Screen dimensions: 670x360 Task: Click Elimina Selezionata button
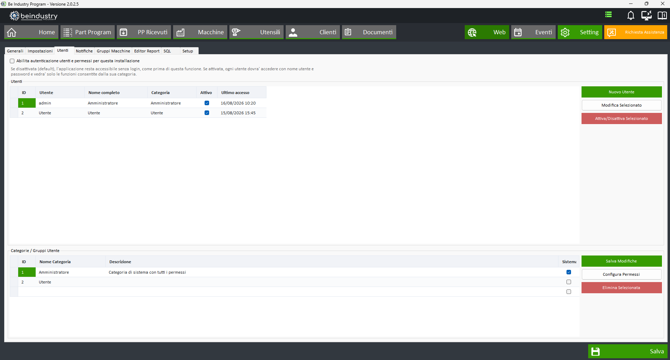coord(621,288)
